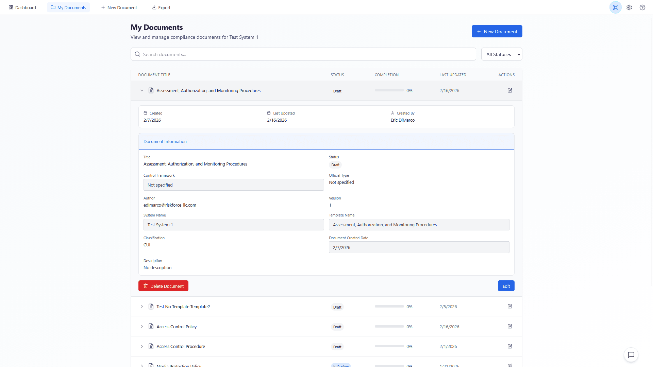Click the Draft status badge on Access Control Policy
653x367 pixels.
click(x=337, y=327)
